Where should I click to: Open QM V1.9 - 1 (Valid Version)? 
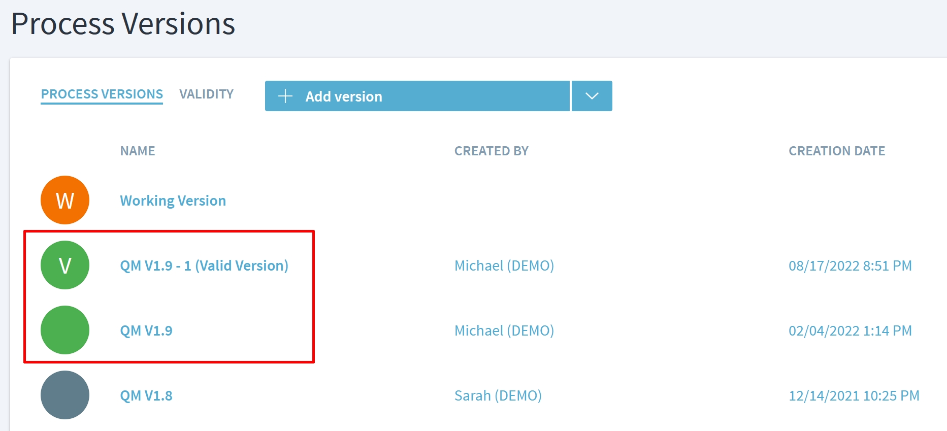204,266
